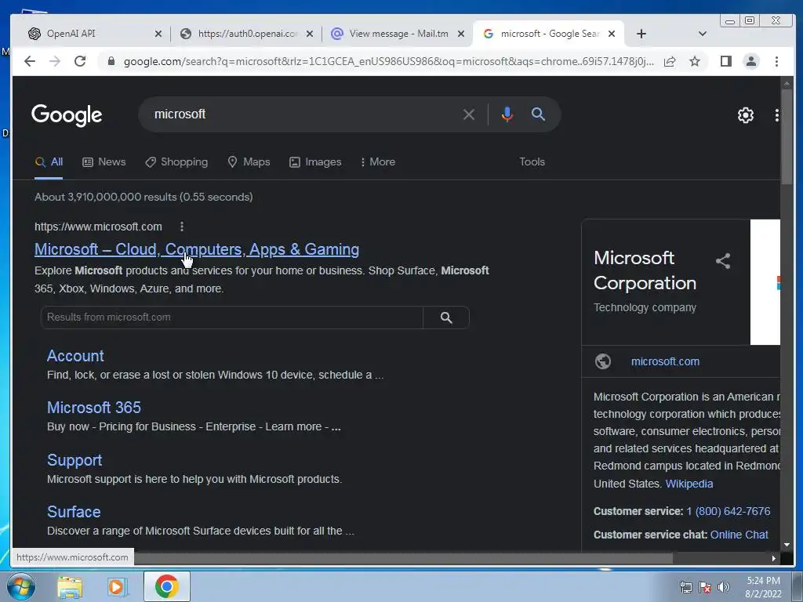The height and width of the screenshot is (602, 803).
Task: Click the Chrome taskbar icon
Action: point(166,586)
